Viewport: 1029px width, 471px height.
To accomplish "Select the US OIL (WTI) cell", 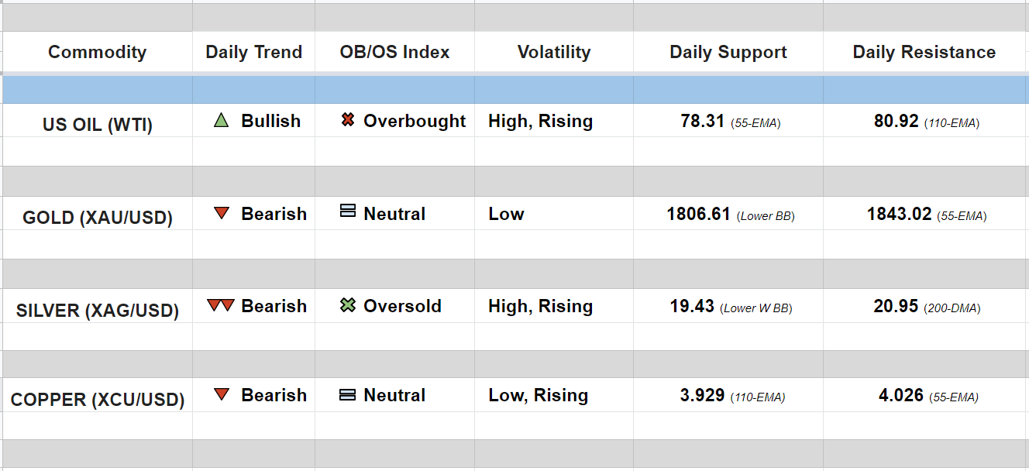I will [98, 125].
